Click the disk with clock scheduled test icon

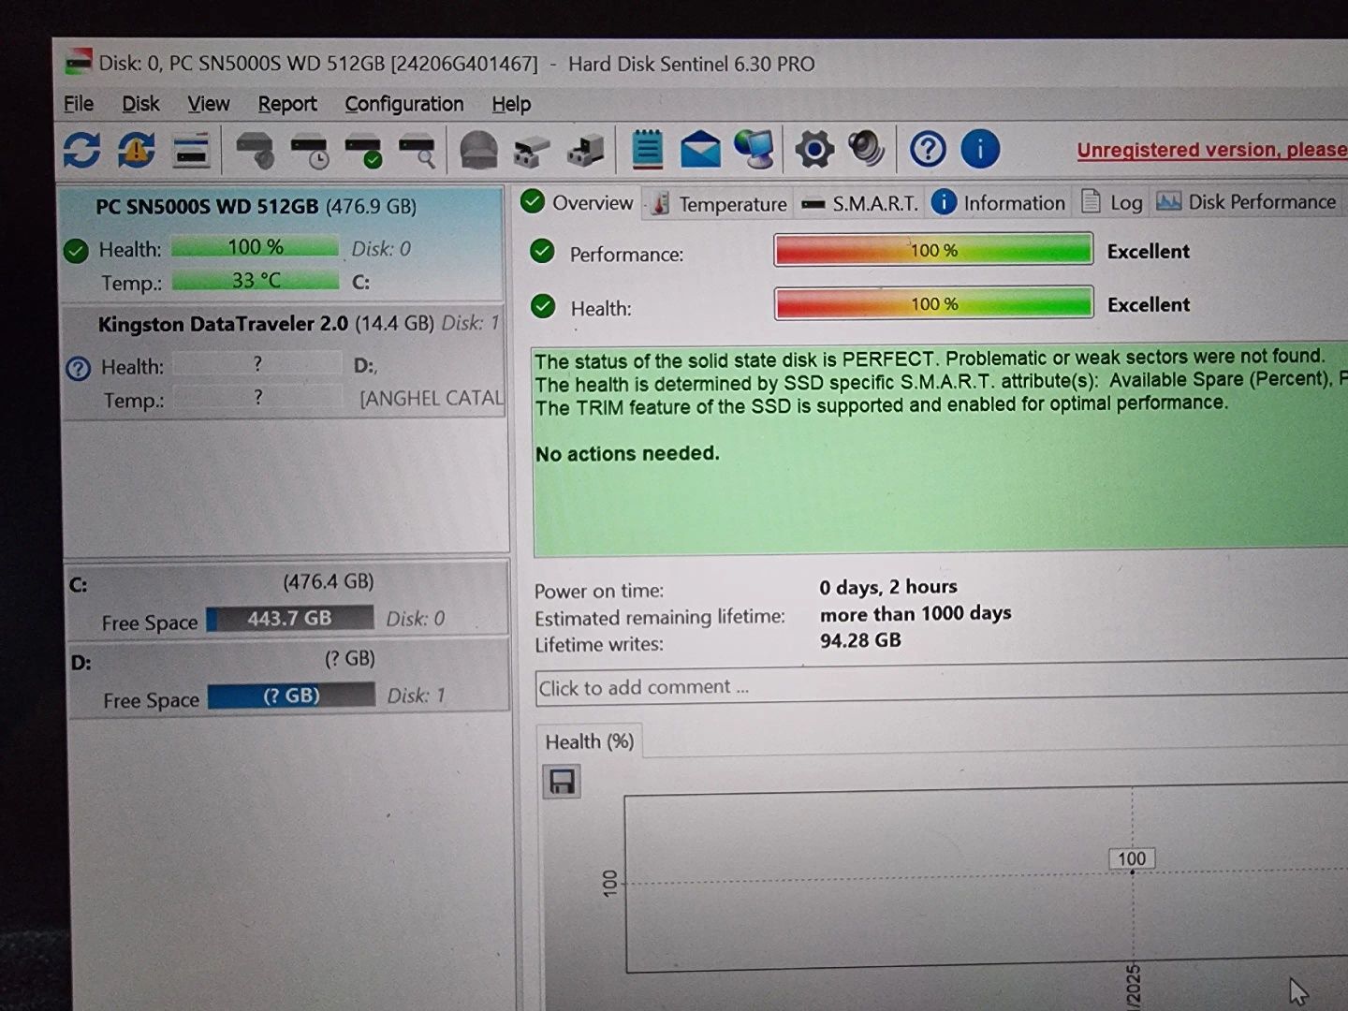(x=309, y=152)
